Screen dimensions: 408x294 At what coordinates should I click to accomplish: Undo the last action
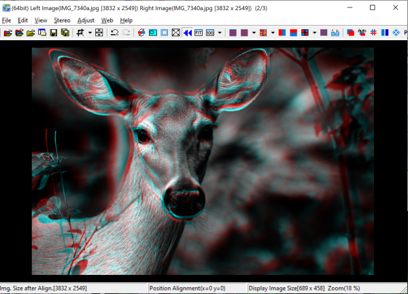click(115, 33)
